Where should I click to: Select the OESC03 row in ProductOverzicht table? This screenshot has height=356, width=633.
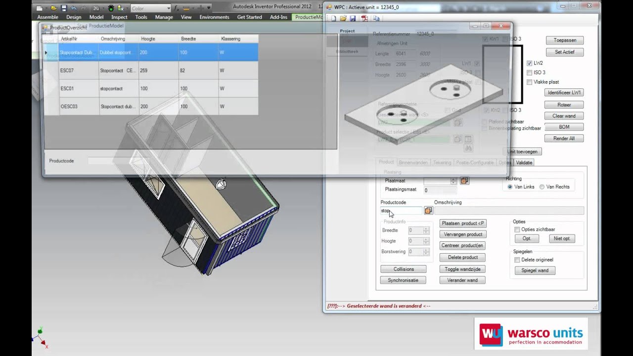coord(151,106)
